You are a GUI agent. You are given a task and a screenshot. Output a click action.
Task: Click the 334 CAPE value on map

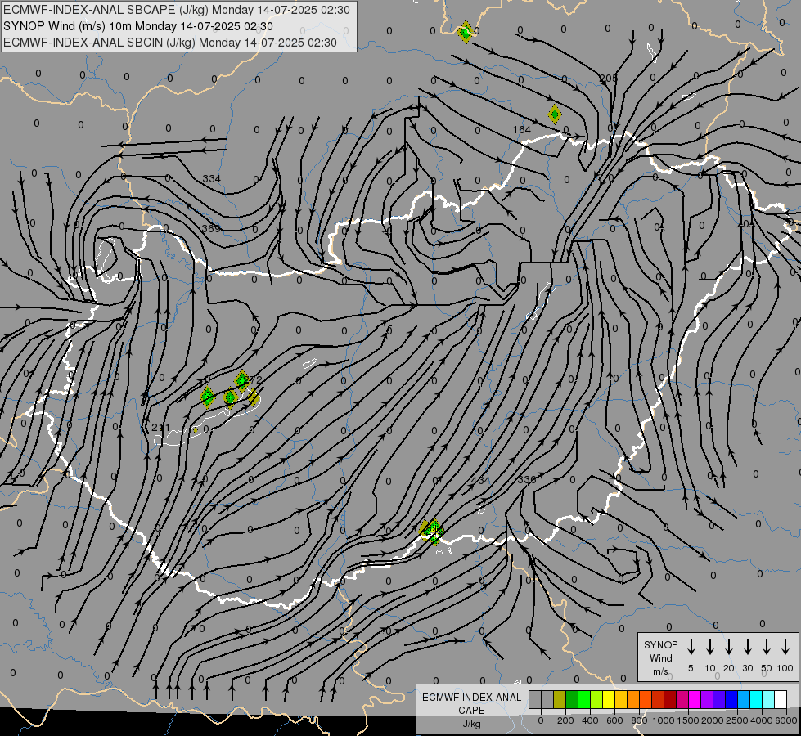click(211, 179)
